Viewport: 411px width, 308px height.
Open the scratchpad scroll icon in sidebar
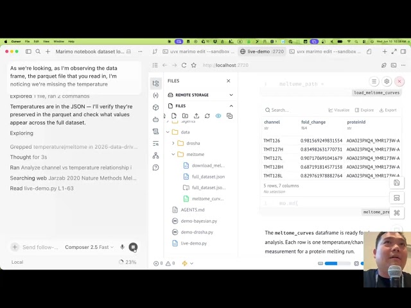tap(155, 132)
